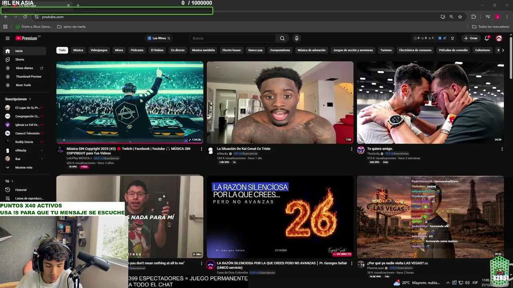Show hidden system tray icons chevron
513x288 pixels.
coord(448,283)
